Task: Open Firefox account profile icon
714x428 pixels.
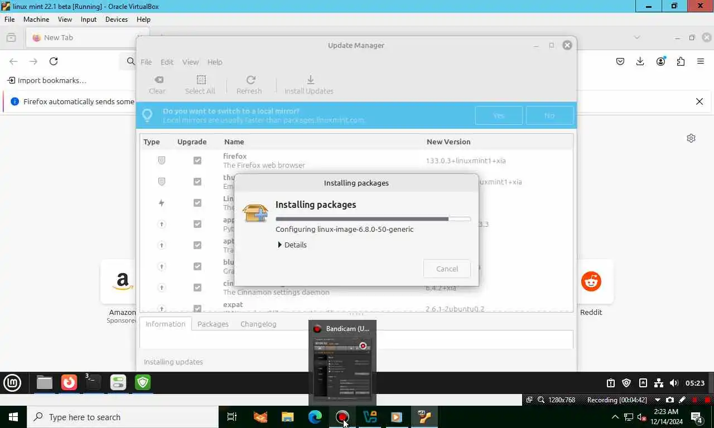Action: coord(660,61)
